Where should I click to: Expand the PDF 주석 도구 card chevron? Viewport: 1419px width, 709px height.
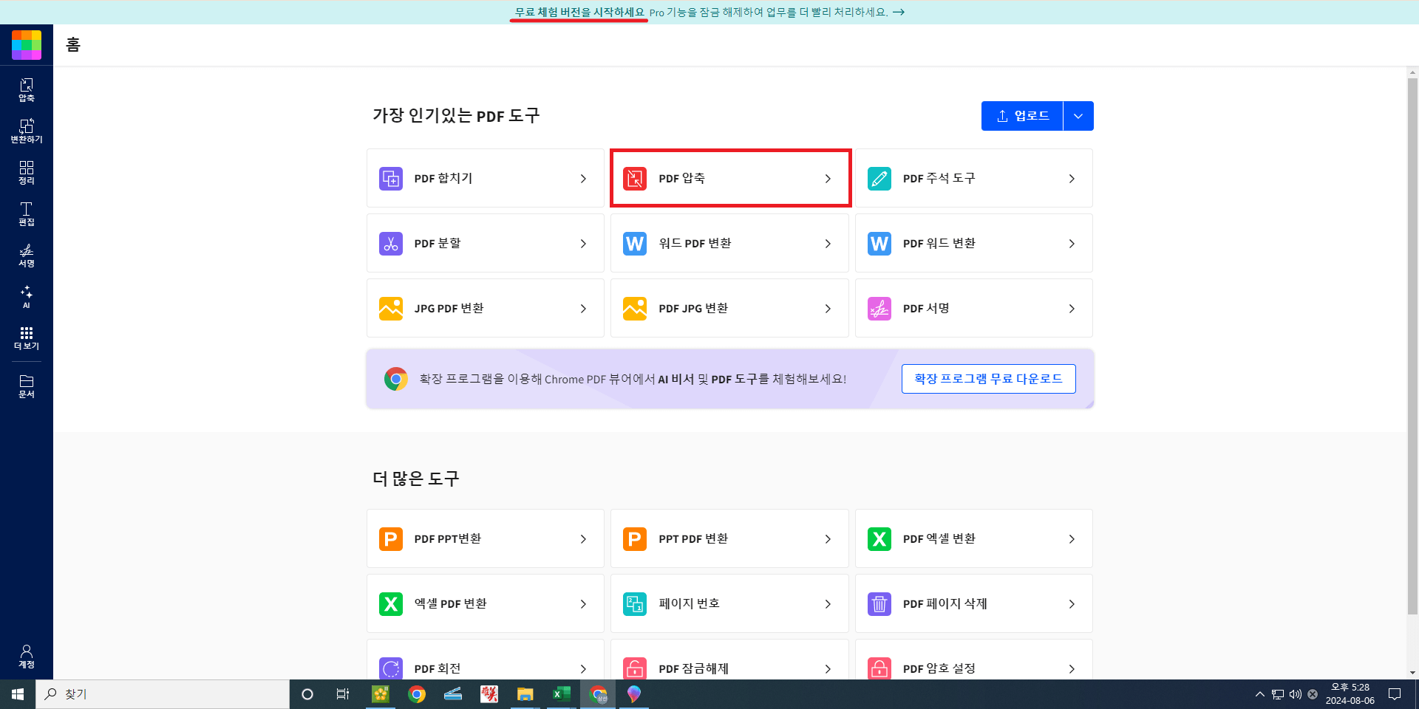click(1072, 178)
